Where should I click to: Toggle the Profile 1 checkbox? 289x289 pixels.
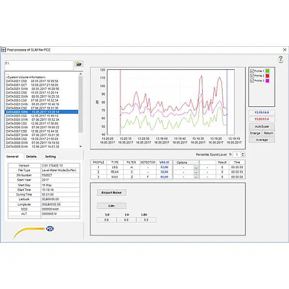(252, 71)
